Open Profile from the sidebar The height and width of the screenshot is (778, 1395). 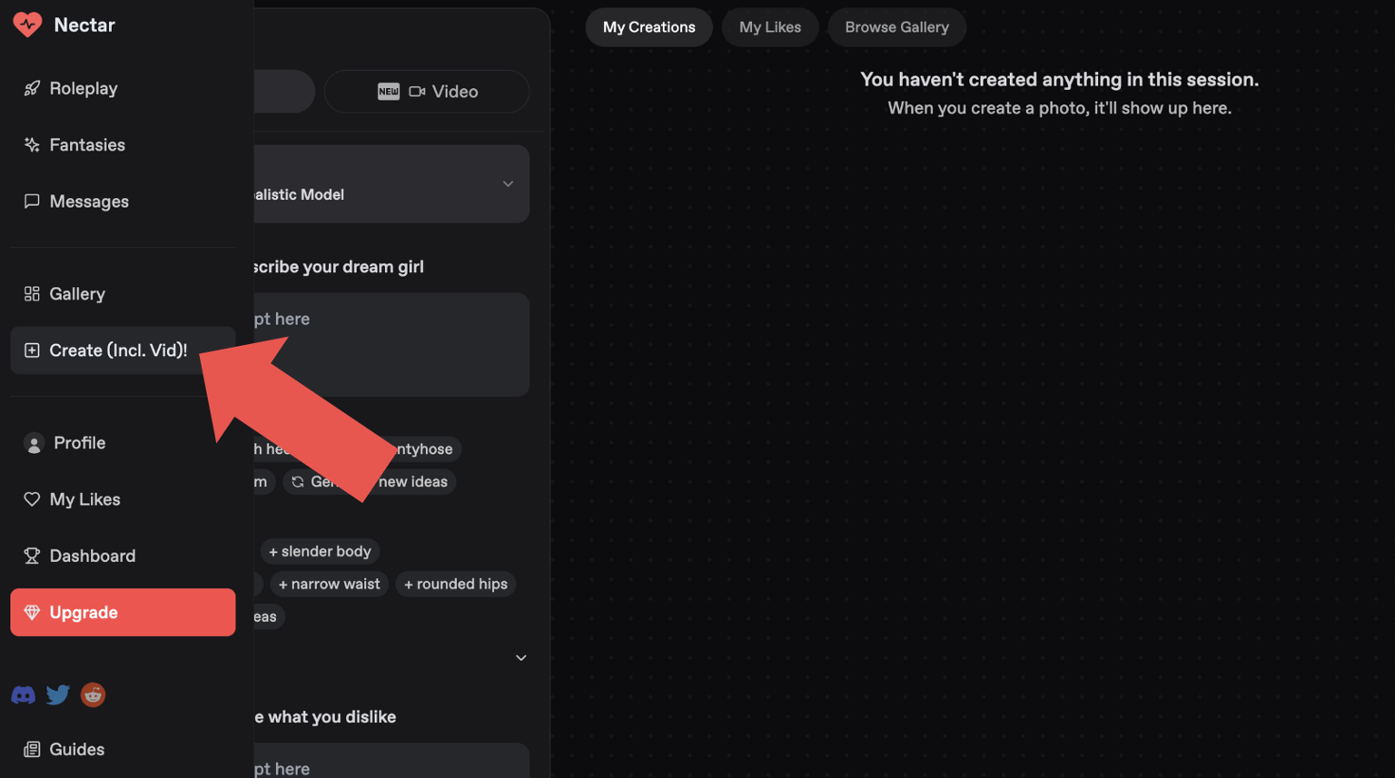tap(123, 443)
